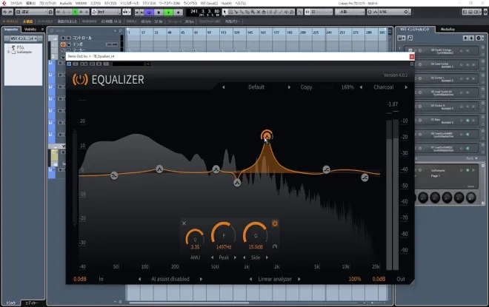The height and width of the screenshot is (307, 489).
Task: Select previous filter type left of Peak
Action: 213,257
